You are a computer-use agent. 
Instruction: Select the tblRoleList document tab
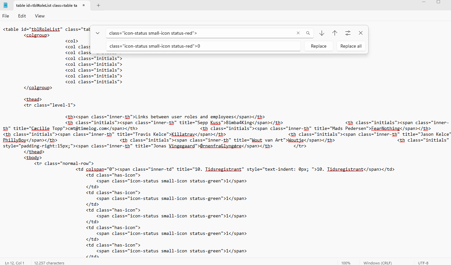point(46,6)
